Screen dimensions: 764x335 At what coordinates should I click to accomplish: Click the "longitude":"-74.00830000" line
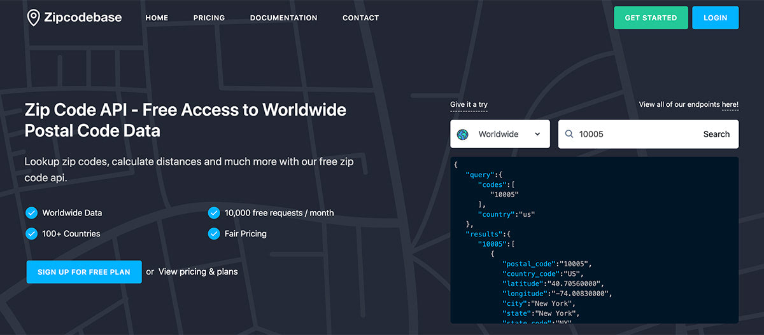557,294
